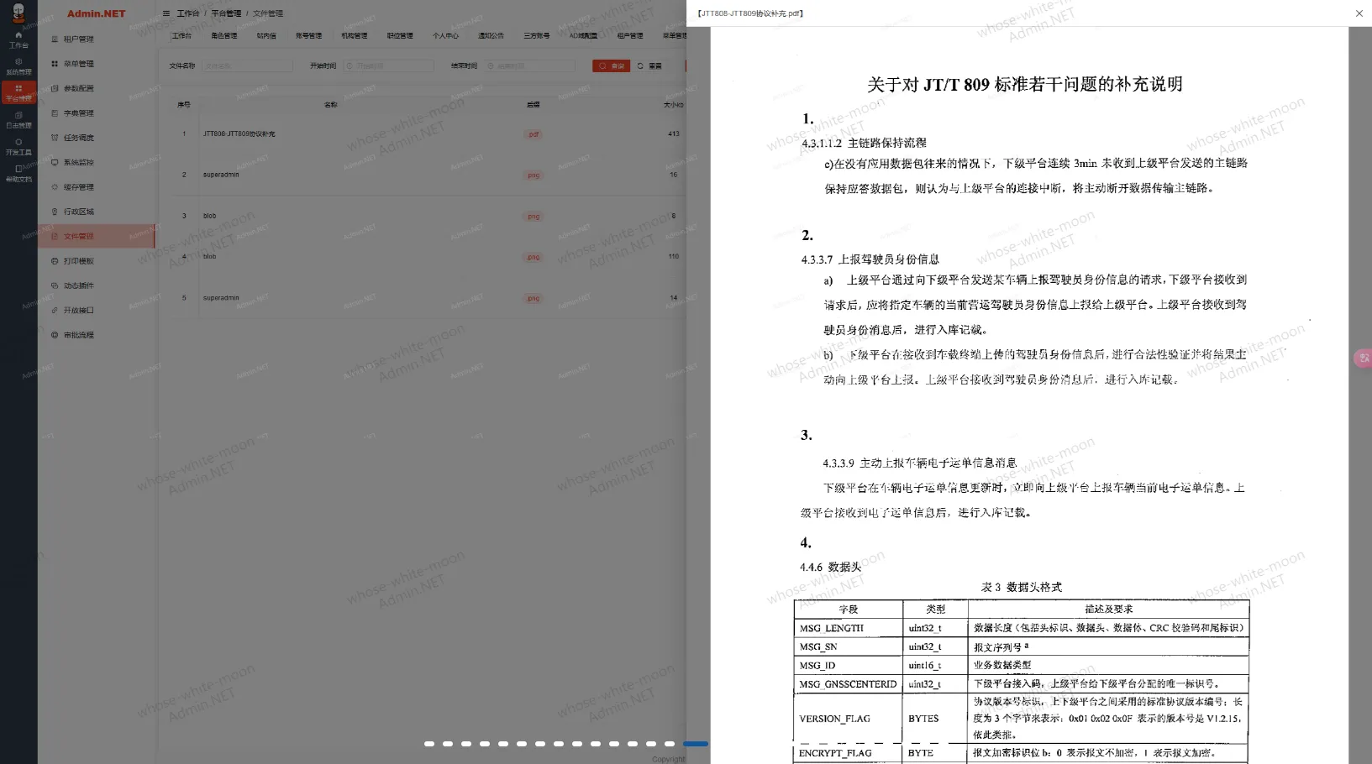
Task: Click the PDF preview title JTT808-JTT809协议补充.pdf
Action: click(x=750, y=13)
